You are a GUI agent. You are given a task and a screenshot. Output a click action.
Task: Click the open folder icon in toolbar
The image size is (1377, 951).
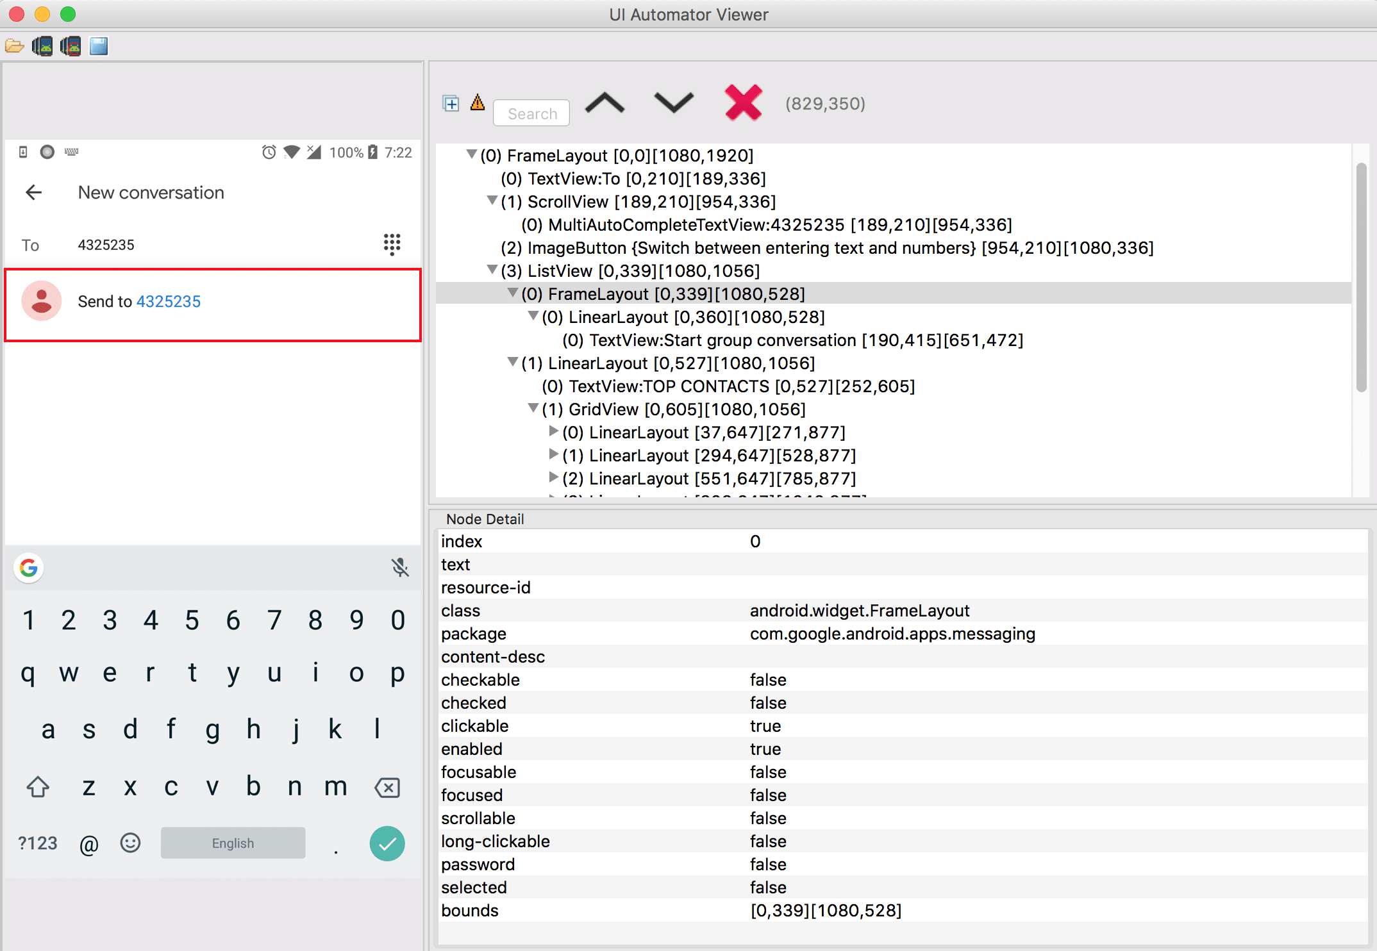(x=14, y=46)
